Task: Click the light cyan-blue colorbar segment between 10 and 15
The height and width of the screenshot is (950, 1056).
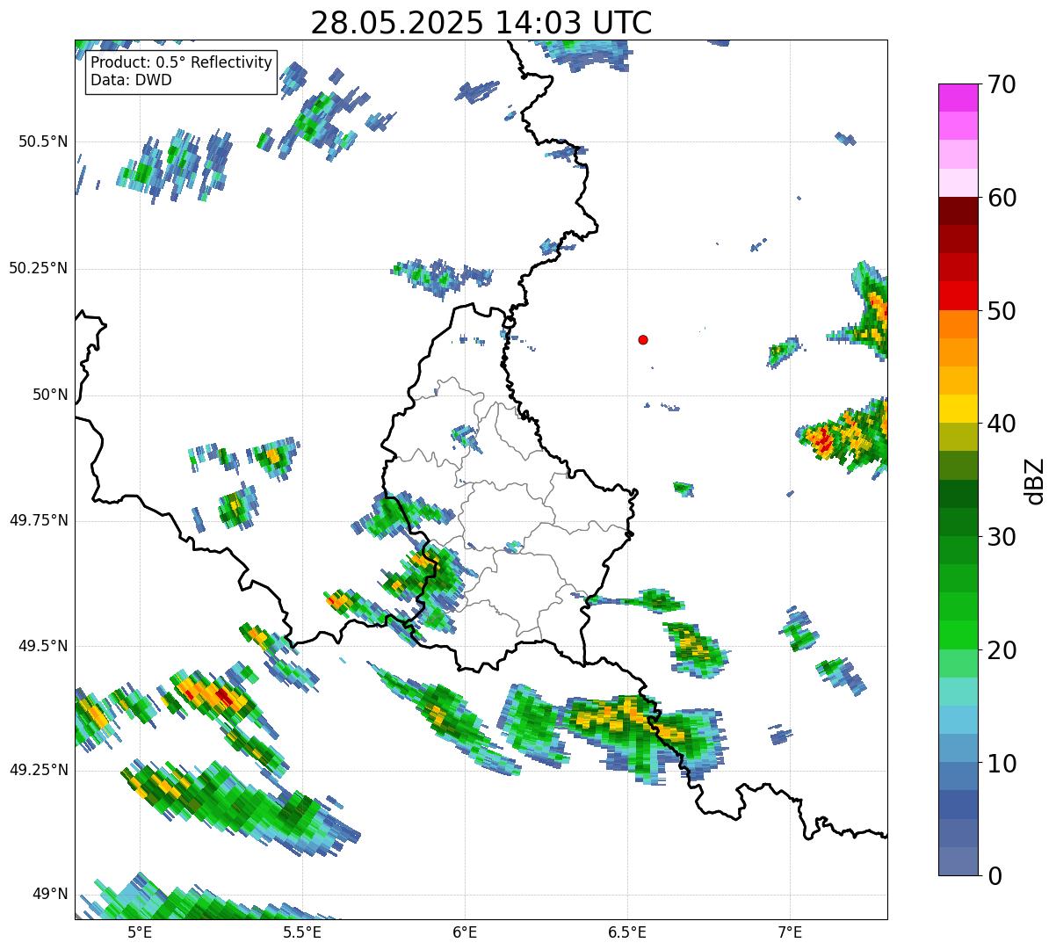Action: [957, 720]
